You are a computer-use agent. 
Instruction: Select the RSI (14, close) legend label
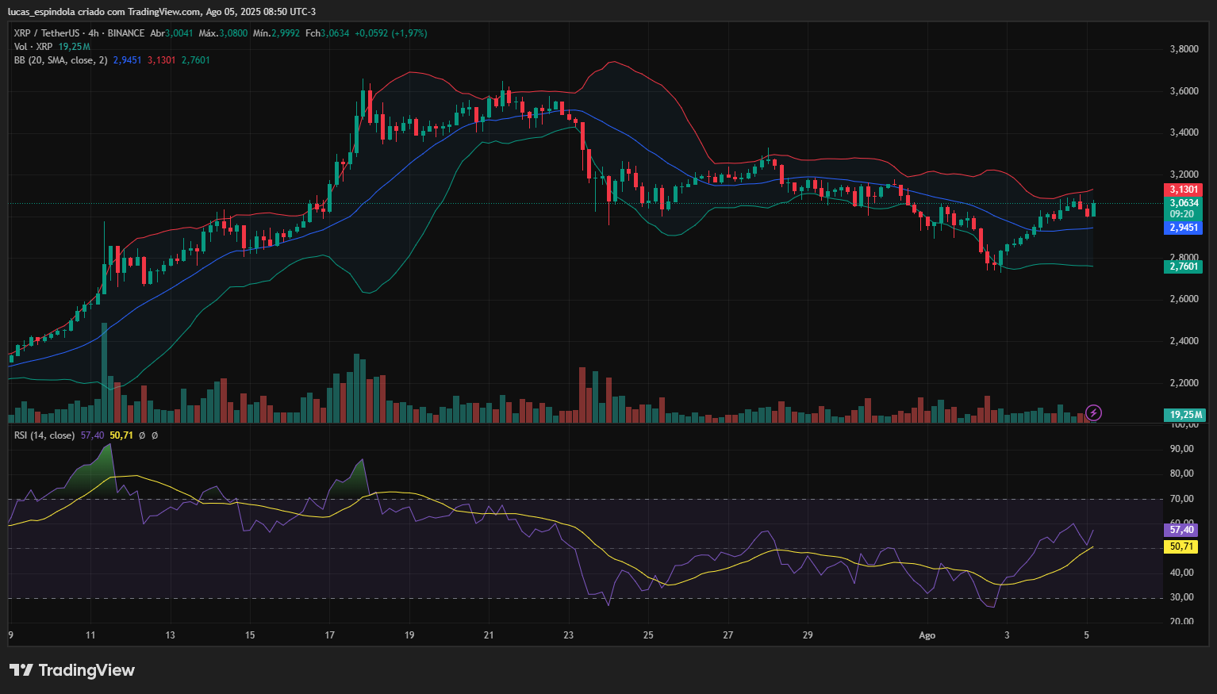[x=44, y=435]
